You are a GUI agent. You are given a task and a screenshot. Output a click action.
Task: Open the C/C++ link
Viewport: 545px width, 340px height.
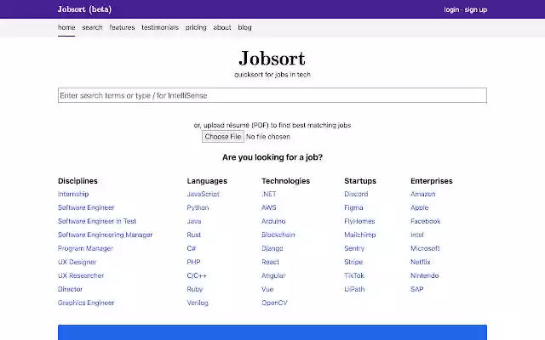[x=197, y=275]
